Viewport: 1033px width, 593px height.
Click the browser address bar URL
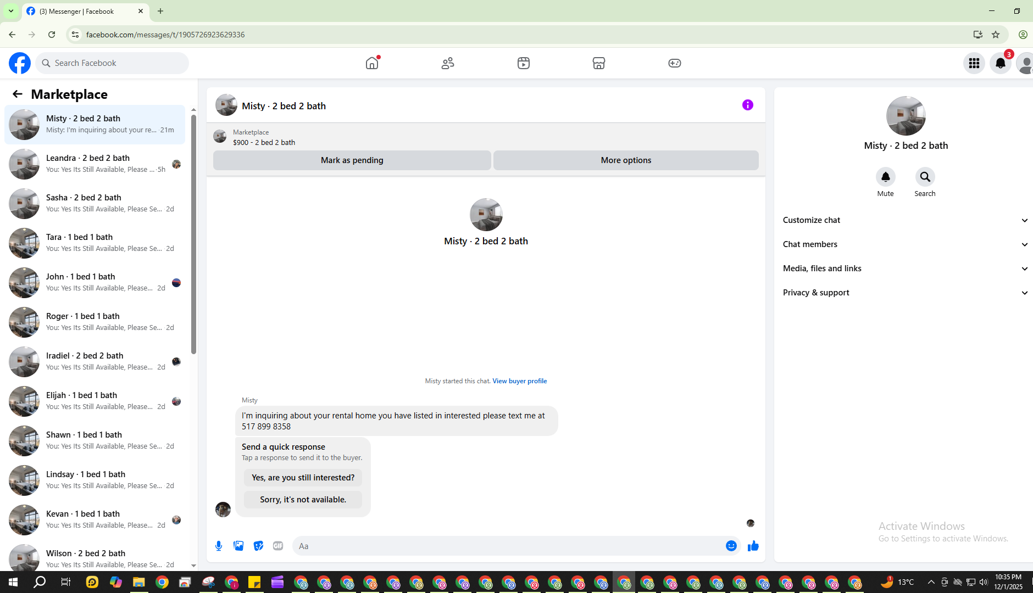[165, 35]
